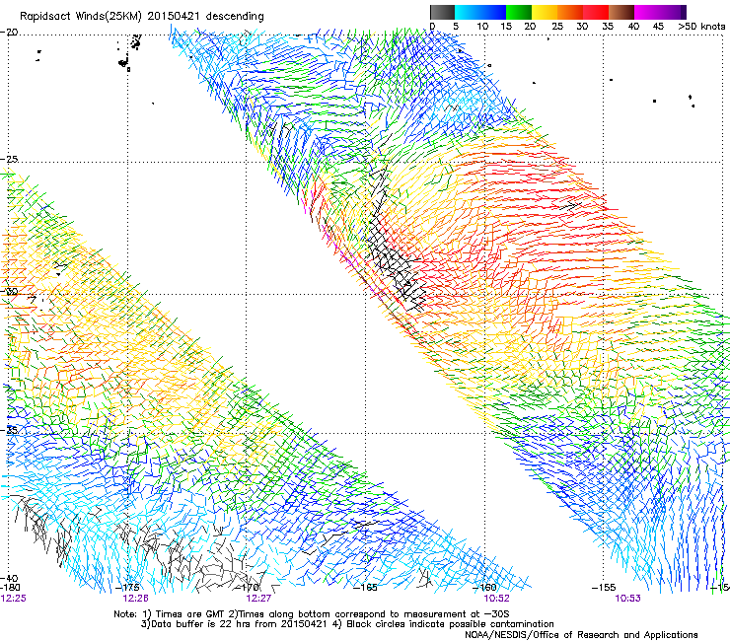This screenshot has width=730, height=641.
Task: Click the time label 12:27
Action: 258,599
